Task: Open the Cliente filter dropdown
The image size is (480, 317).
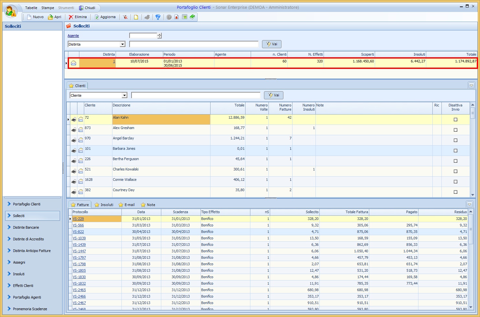Action: tap(124, 95)
